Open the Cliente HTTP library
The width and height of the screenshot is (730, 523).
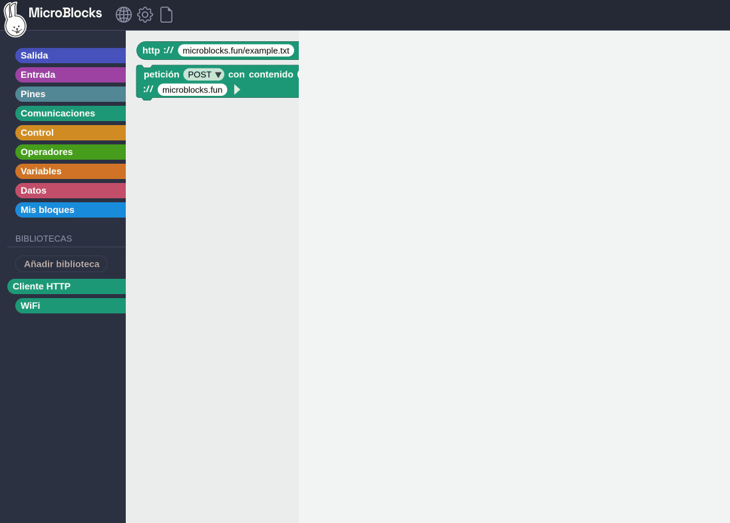point(67,286)
